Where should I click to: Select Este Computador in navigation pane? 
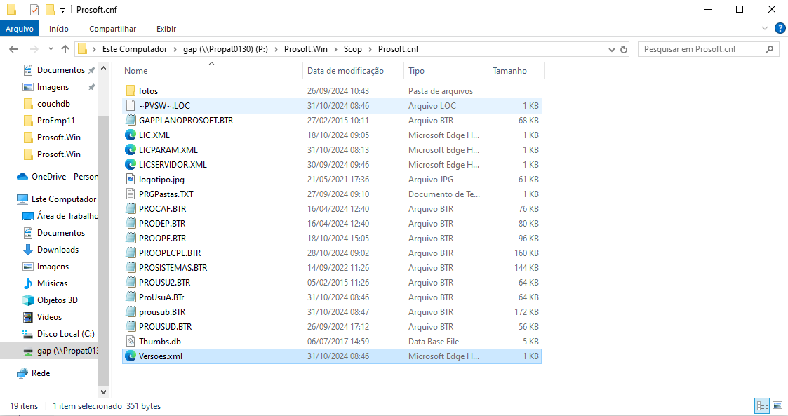[64, 199]
